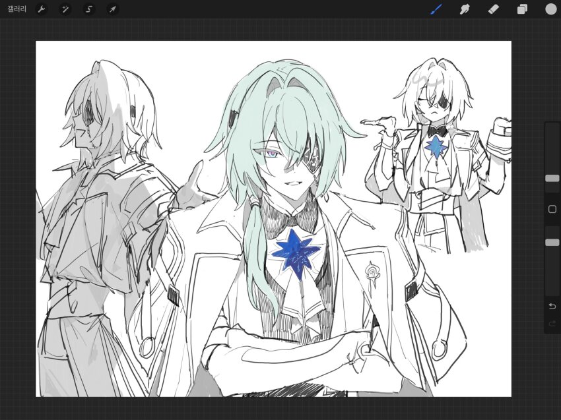Select the Smudge tool
The image size is (561, 420).
464,9
